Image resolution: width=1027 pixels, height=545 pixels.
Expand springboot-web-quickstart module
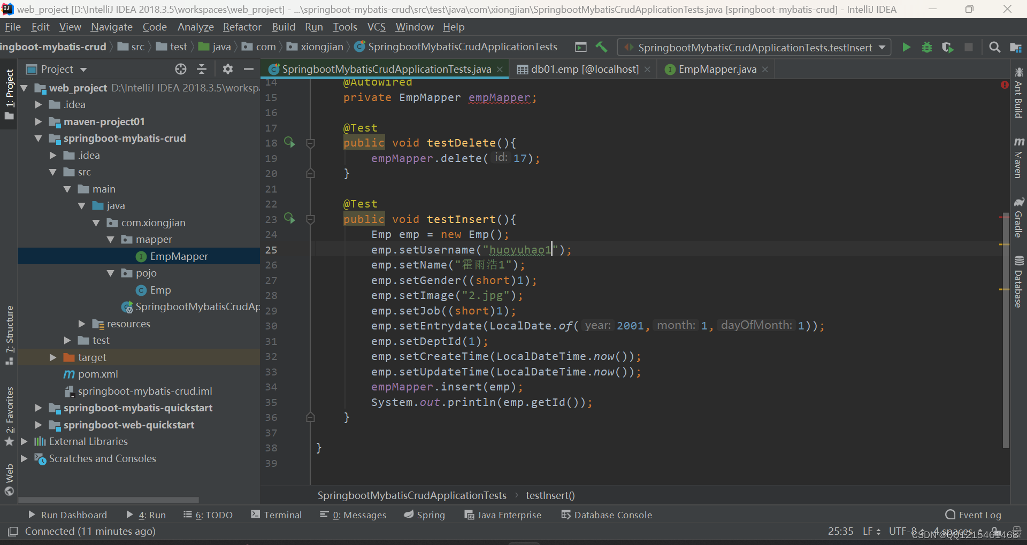pyautogui.click(x=39, y=425)
